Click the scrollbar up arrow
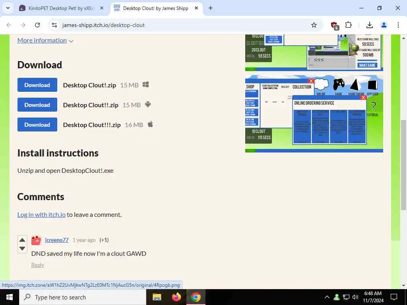407x305 pixels. click(x=403, y=38)
